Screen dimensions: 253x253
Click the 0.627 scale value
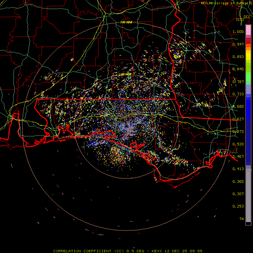point(238,119)
